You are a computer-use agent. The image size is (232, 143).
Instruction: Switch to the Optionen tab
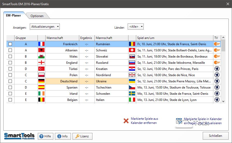click(x=37, y=16)
